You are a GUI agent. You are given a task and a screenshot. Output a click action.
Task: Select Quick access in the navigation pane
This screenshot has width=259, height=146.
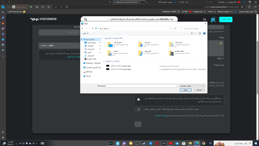(x=91, y=40)
